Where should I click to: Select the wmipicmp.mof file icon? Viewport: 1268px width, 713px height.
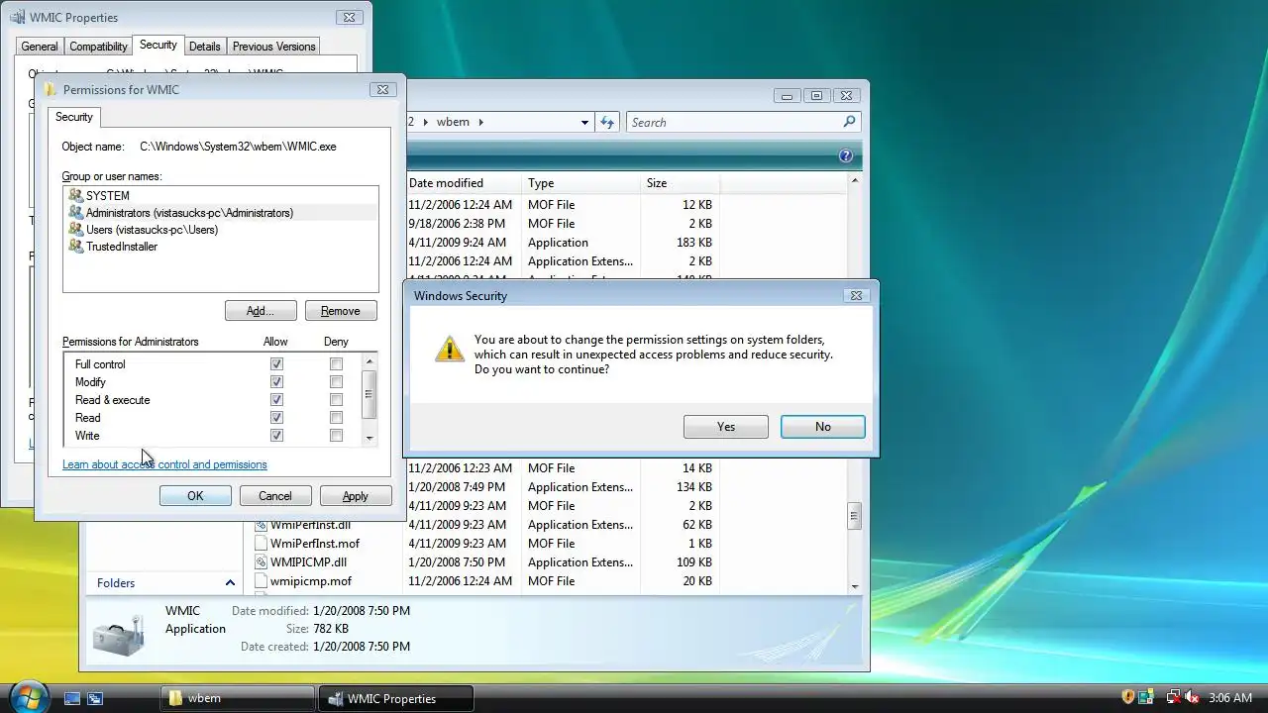point(262,581)
